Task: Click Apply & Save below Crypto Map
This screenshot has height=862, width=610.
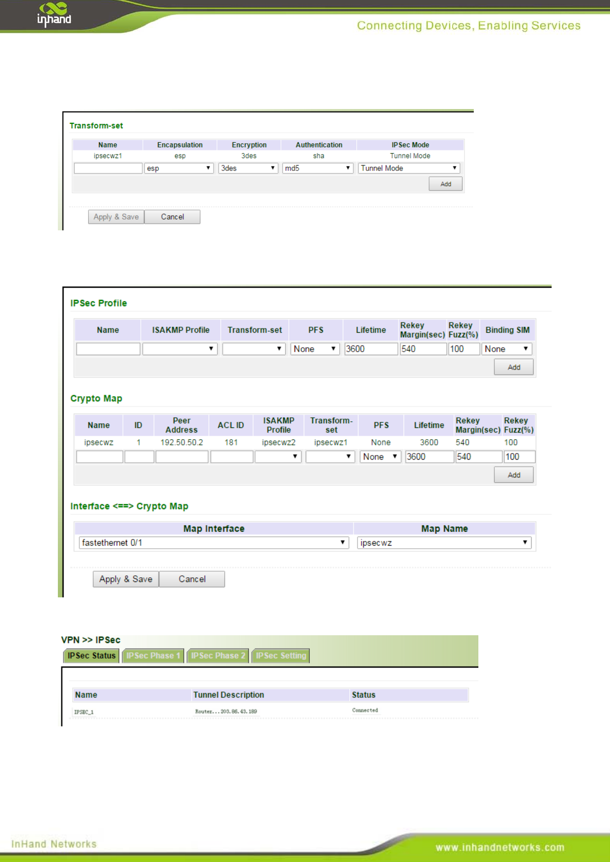Action: [125, 579]
